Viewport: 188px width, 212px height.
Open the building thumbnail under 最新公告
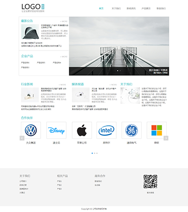pyautogui.click(x=30, y=32)
